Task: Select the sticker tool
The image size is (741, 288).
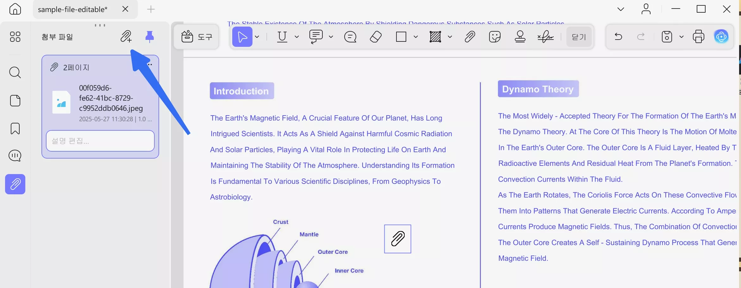Action: pyautogui.click(x=495, y=37)
